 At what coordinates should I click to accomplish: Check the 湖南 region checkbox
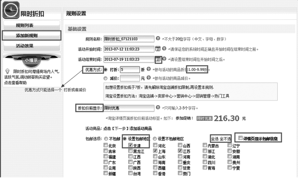coord(230,156)
